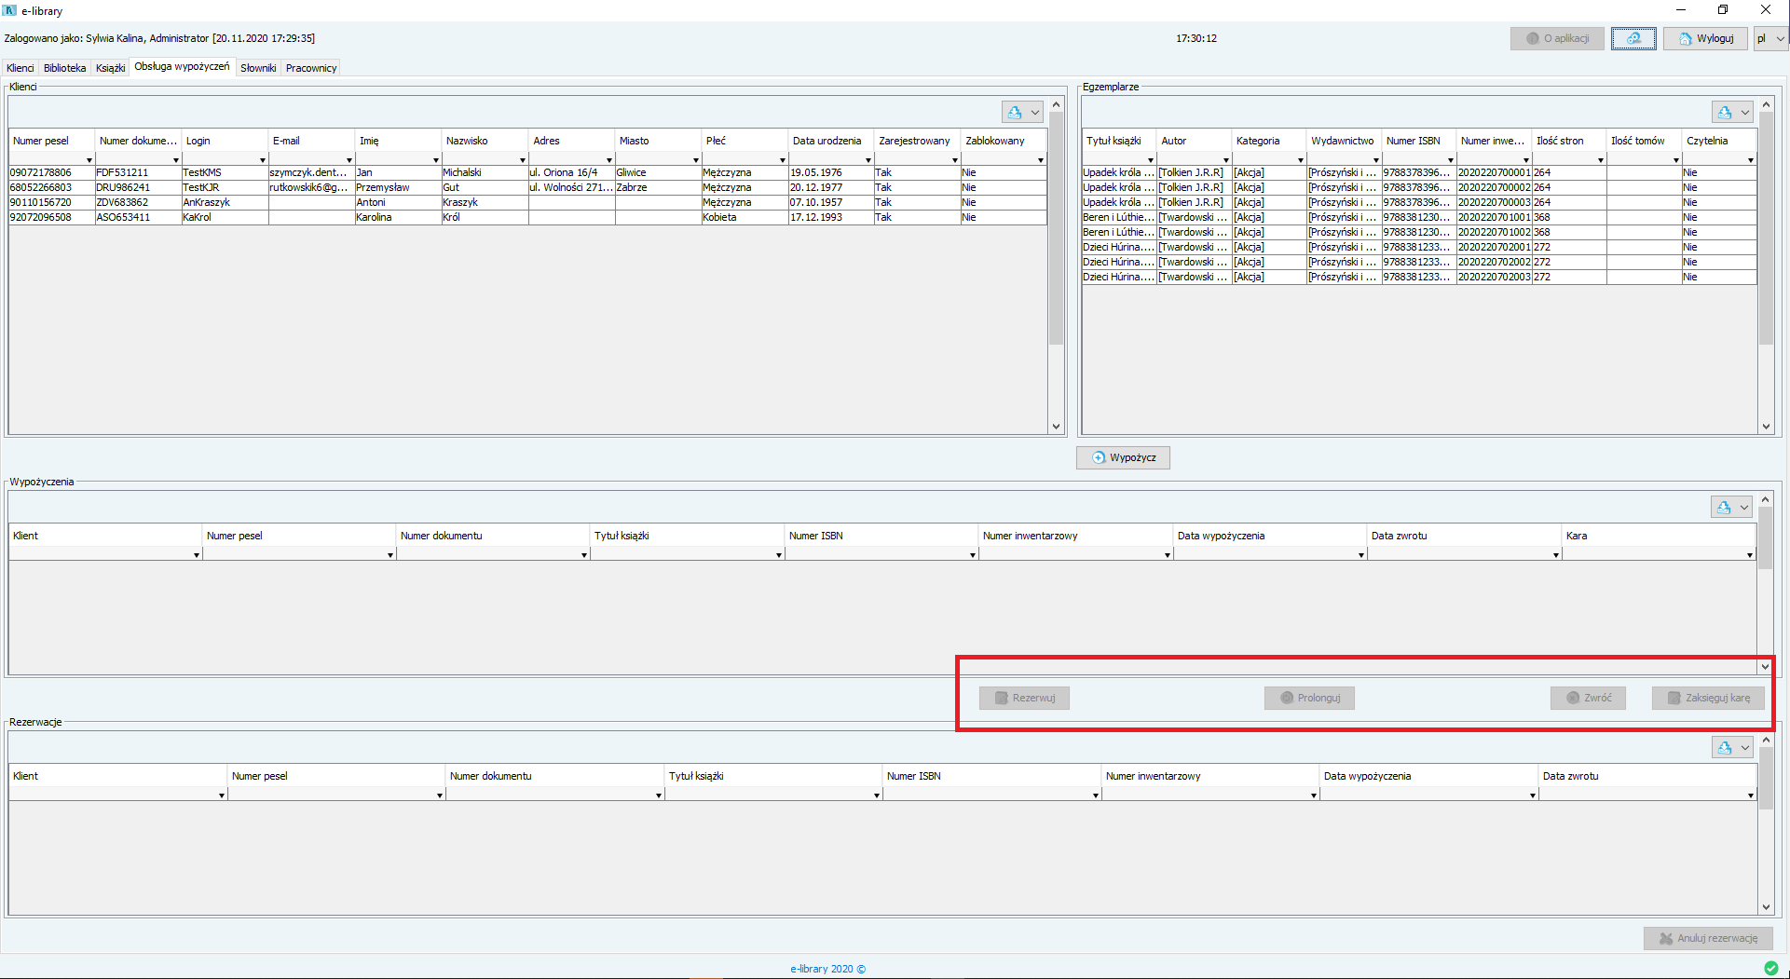Image resolution: width=1790 pixels, height=979 pixels.
Task: Open the Miasto column filter dropdown
Action: click(695, 160)
